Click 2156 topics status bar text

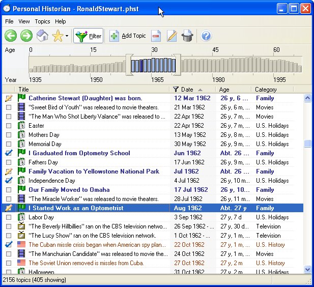[34, 280]
